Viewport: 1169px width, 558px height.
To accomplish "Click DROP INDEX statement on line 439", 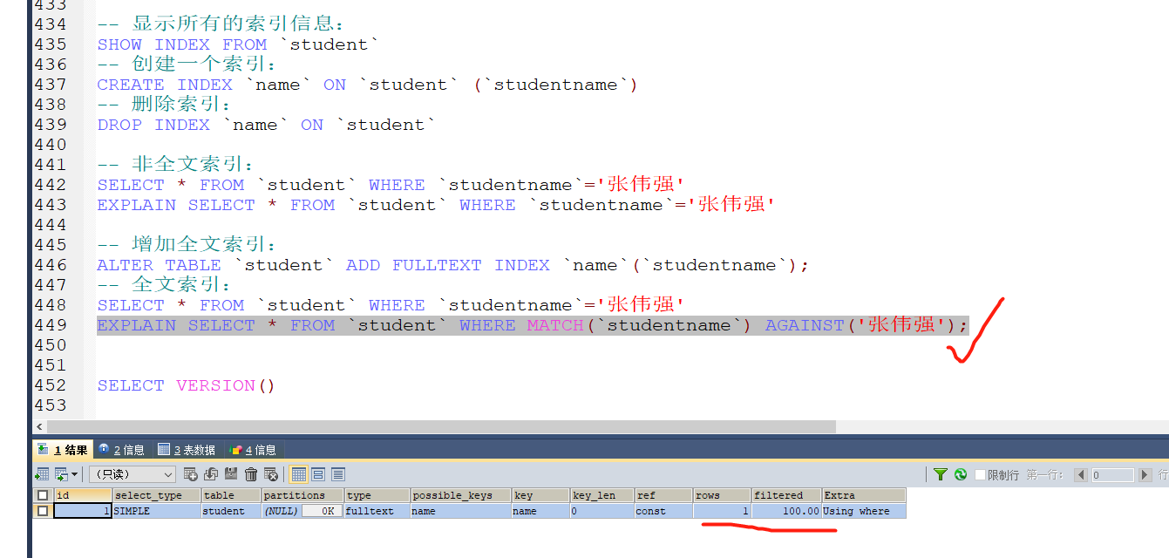I will 266,125.
